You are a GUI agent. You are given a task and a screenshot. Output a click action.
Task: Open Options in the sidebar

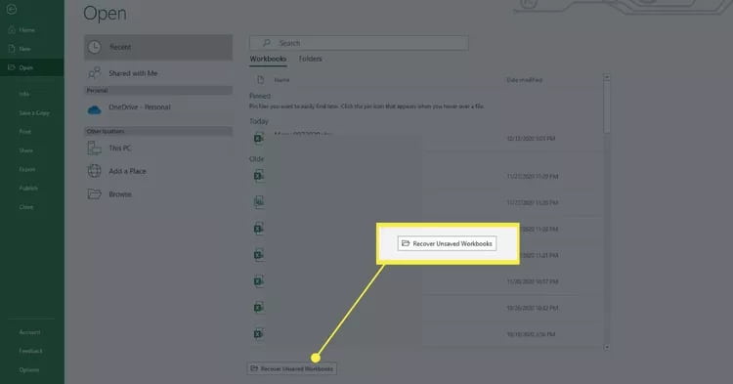[29, 369]
